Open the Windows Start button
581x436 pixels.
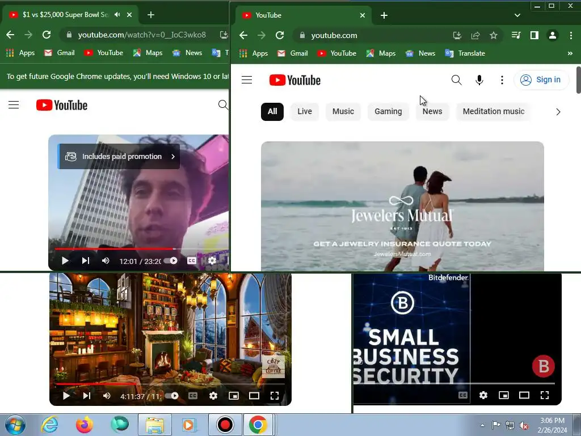pos(15,425)
